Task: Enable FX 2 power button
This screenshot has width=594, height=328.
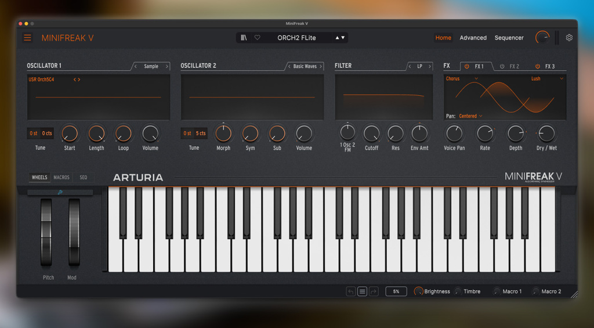Action: (502, 66)
